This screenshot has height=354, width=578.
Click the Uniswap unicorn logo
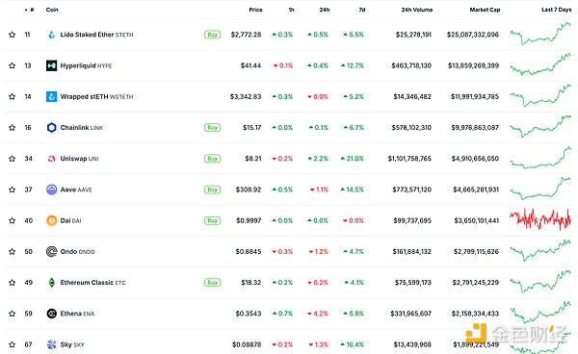tap(52, 159)
